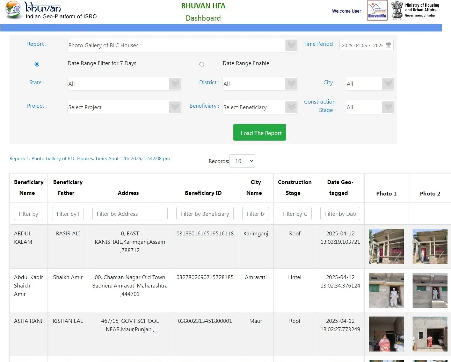The height and width of the screenshot is (362, 451).
Task: Sort by City Name column header
Action: click(256, 187)
